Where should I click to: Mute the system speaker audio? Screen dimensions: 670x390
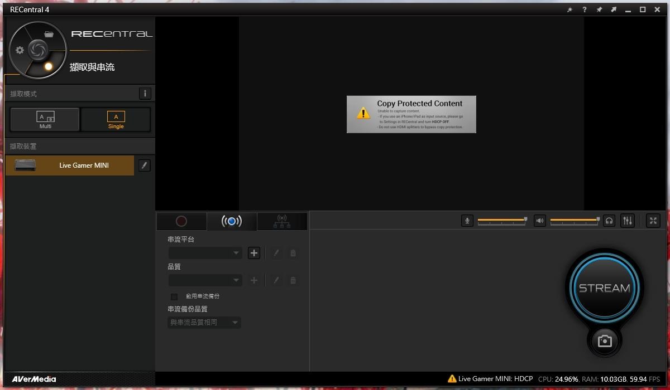[x=539, y=221]
